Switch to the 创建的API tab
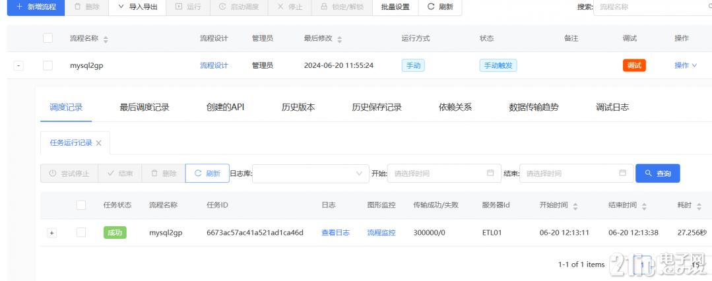 click(x=225, y=108)
